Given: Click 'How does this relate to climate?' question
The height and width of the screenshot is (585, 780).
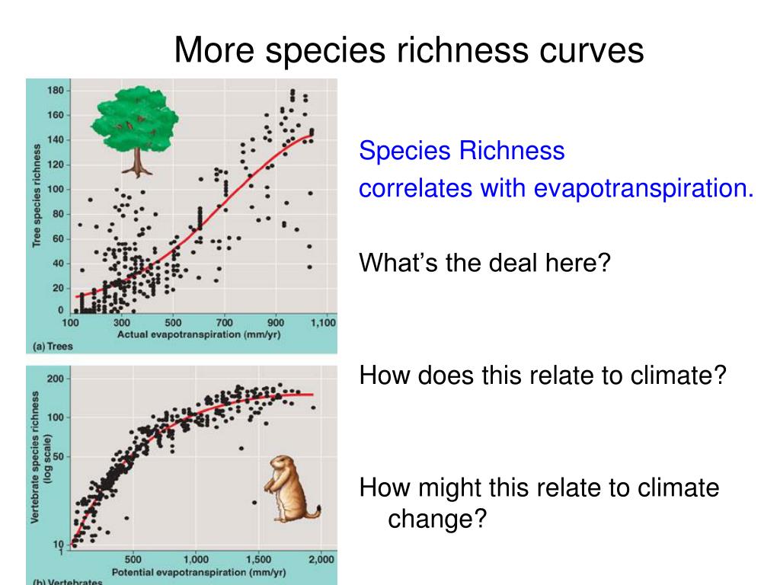Looking at the screenshot, I should pos(542,375).
